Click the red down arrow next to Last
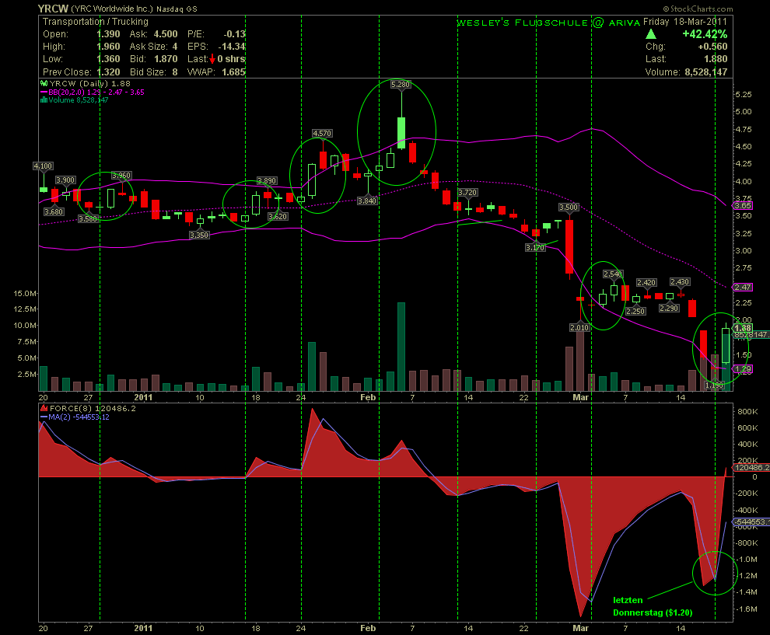 point(212,59)
